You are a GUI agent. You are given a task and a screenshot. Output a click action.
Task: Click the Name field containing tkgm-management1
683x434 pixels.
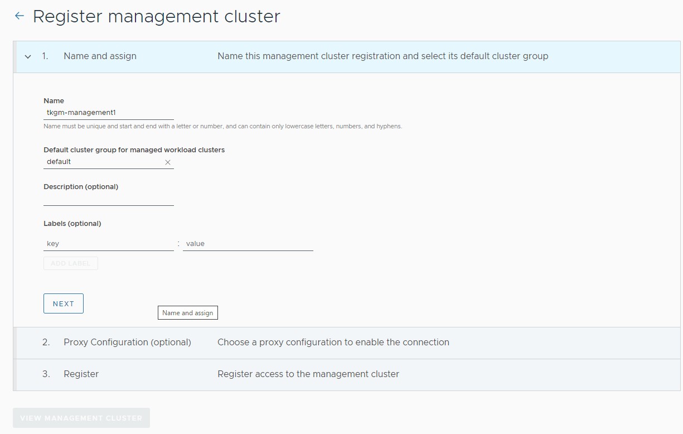click(108, 113)
